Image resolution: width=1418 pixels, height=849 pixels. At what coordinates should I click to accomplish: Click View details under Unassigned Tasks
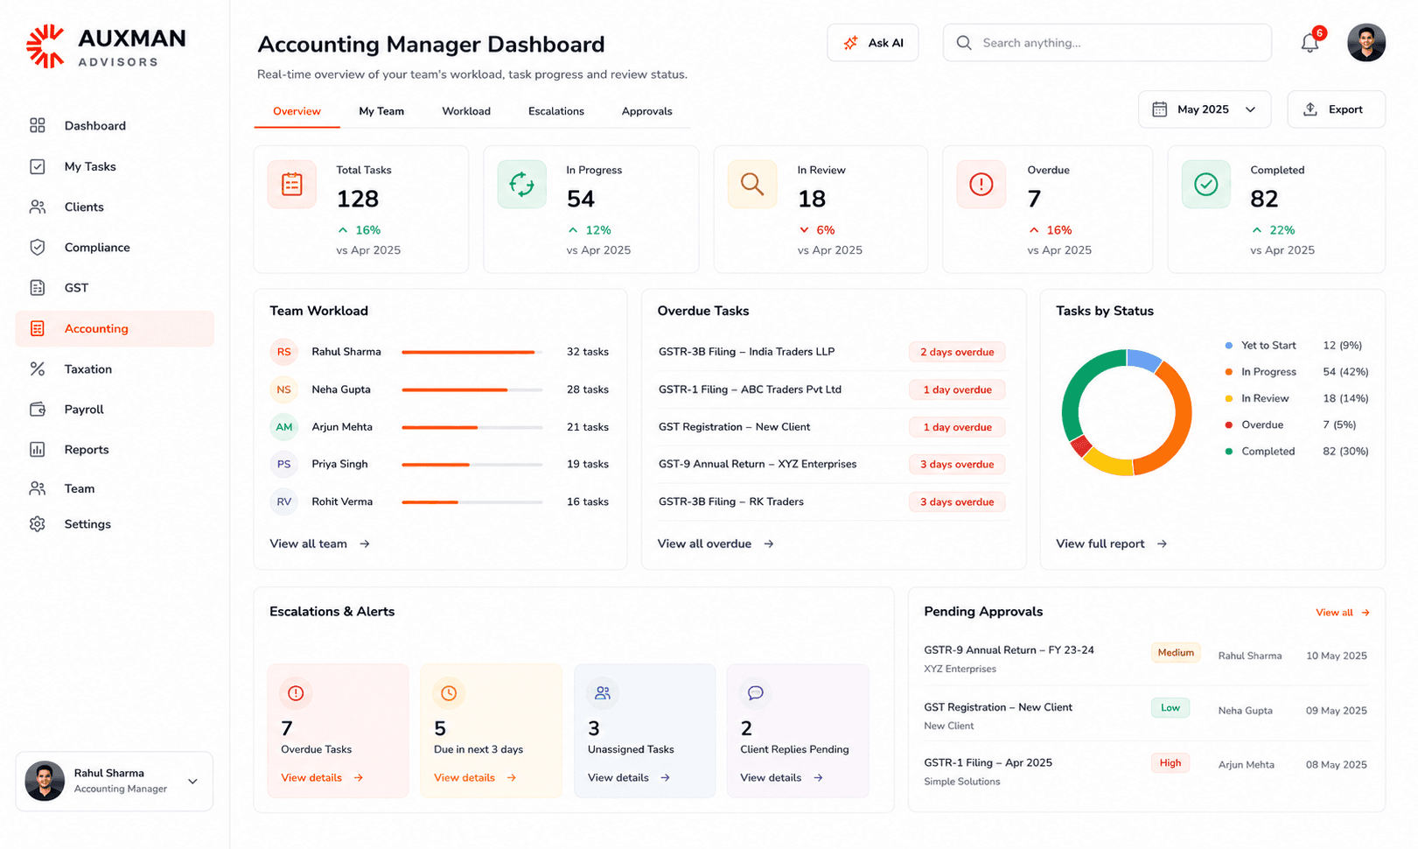pos(629,777)
